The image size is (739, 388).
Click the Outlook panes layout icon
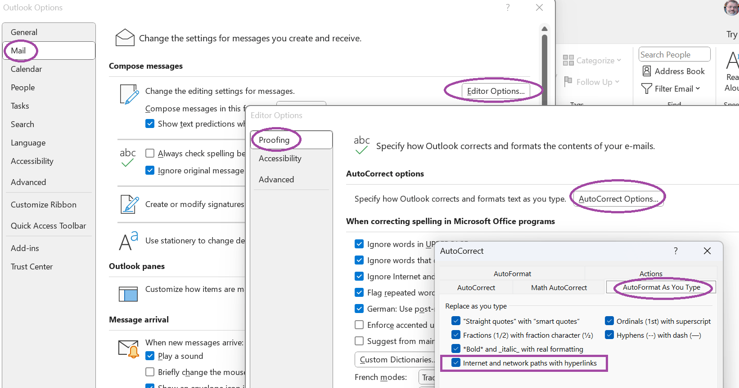[x=128, y=294]
